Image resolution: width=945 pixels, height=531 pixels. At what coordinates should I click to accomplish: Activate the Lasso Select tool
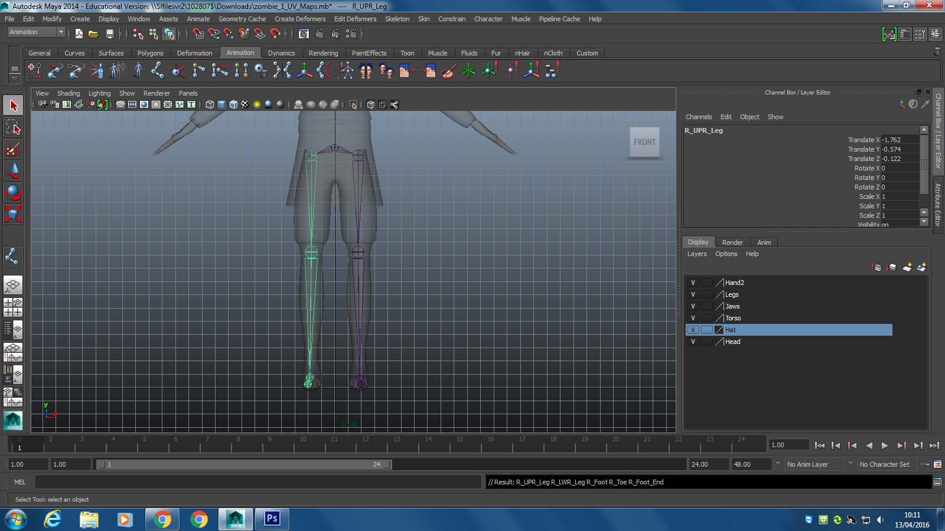pyautogui.click(x=13, y=127)
